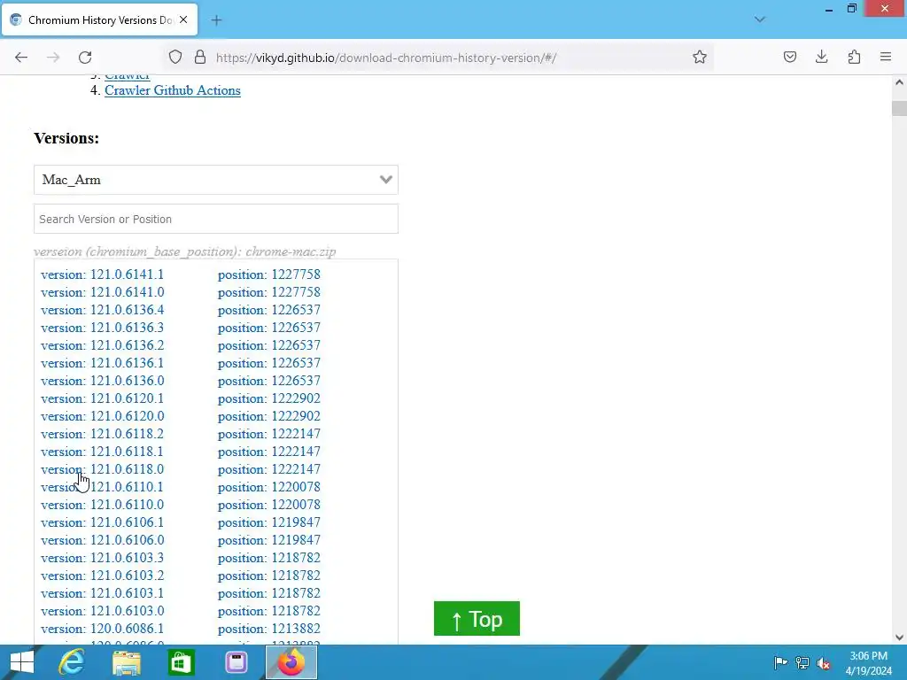Open version 121.0.6136.1 link
The image size is (907, 680).
(x=103, y=363)
